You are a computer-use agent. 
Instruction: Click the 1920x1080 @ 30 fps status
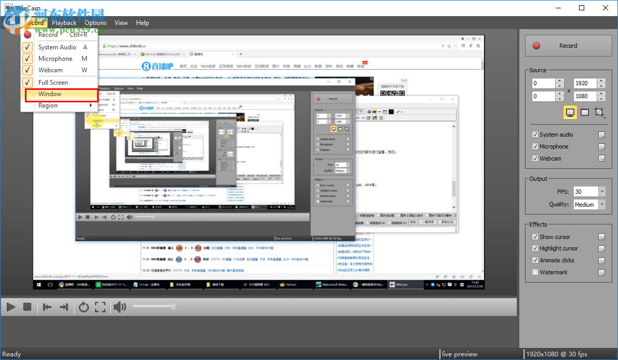[557, 354]
